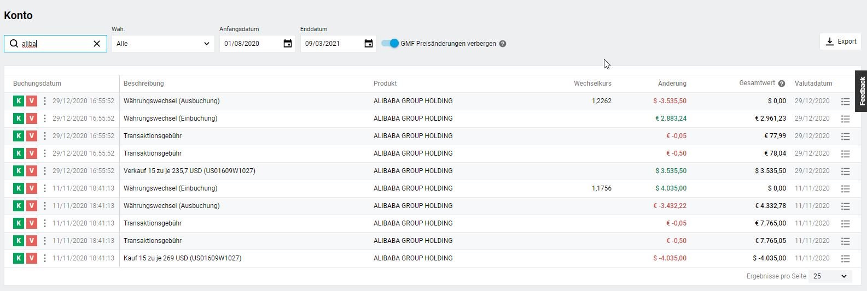Change Ergebnisse pro Seite dropdown
The width and height of the screenshot is (867, 291).
pos(830,276)
